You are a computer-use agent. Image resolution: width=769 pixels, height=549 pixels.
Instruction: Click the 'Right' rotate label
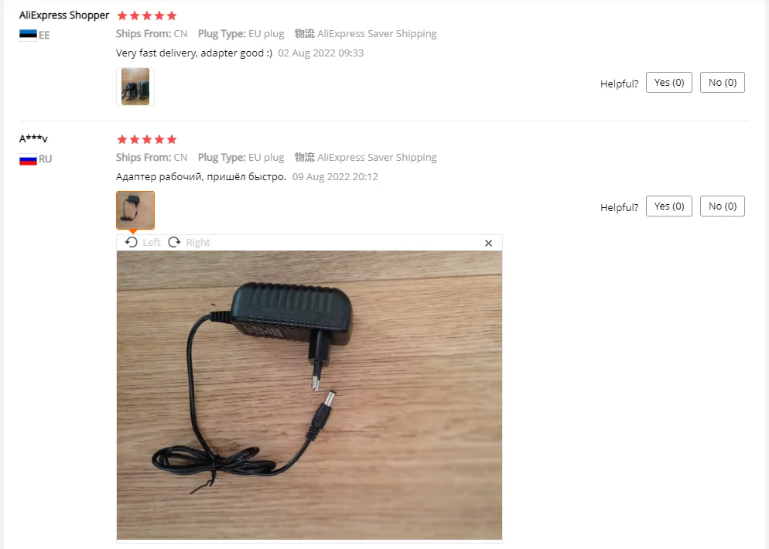(198, 242)
